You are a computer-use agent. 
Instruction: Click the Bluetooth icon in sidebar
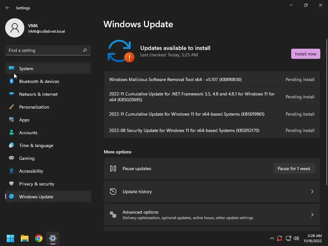point(12,81)
